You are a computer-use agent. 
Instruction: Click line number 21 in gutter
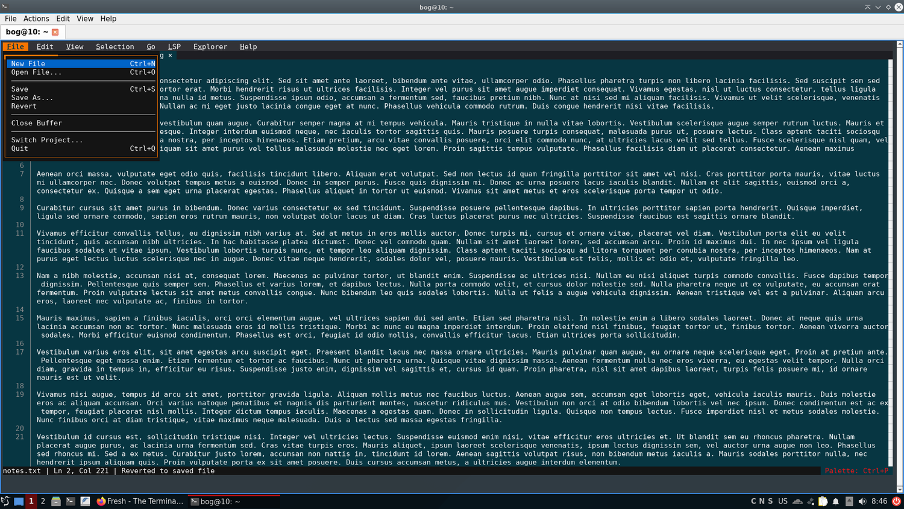tap(20, 437)
